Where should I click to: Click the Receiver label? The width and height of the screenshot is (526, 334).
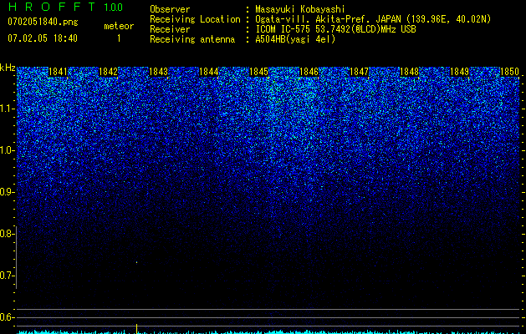[x=170, y=29]
